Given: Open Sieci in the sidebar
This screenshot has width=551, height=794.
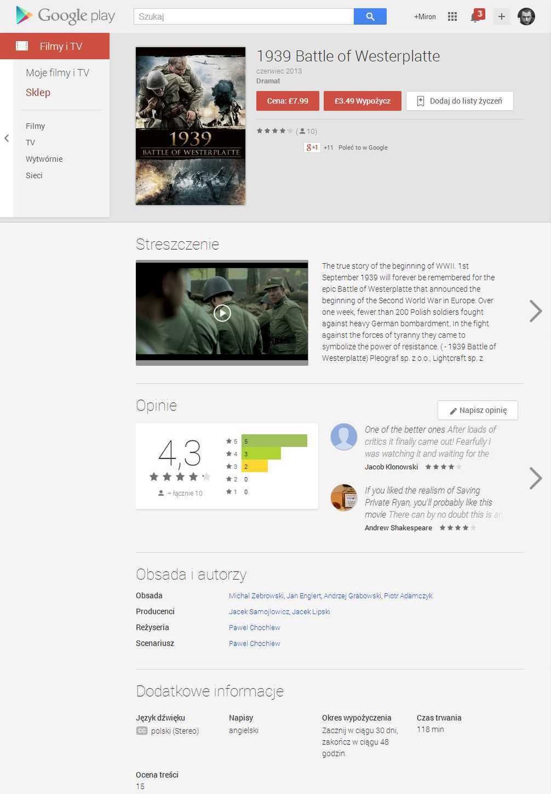Looking at the screenshot, I should coord(34,175).
